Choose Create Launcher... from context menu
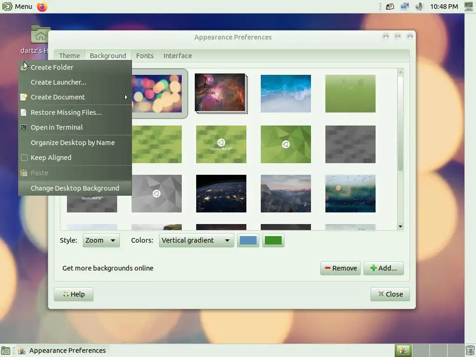 tap(75, 82)
